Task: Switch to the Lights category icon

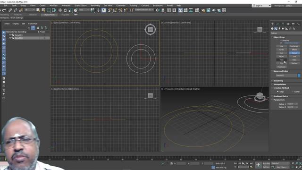Action: pyautogui.click(x=279, y=28)
